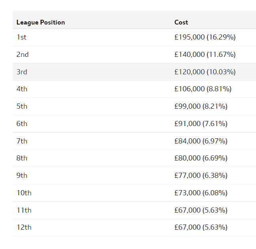The width and height of the screenshot is (256, 249).
Task: Select the £120,000 (10.03%) cost cell
Action: point(205,72)
